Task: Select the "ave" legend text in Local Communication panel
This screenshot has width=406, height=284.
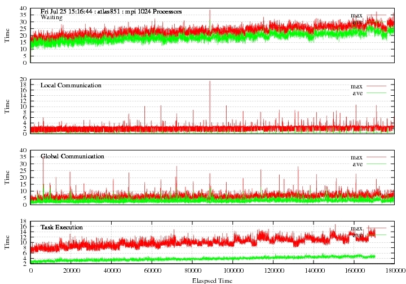Action: point(358,93)
